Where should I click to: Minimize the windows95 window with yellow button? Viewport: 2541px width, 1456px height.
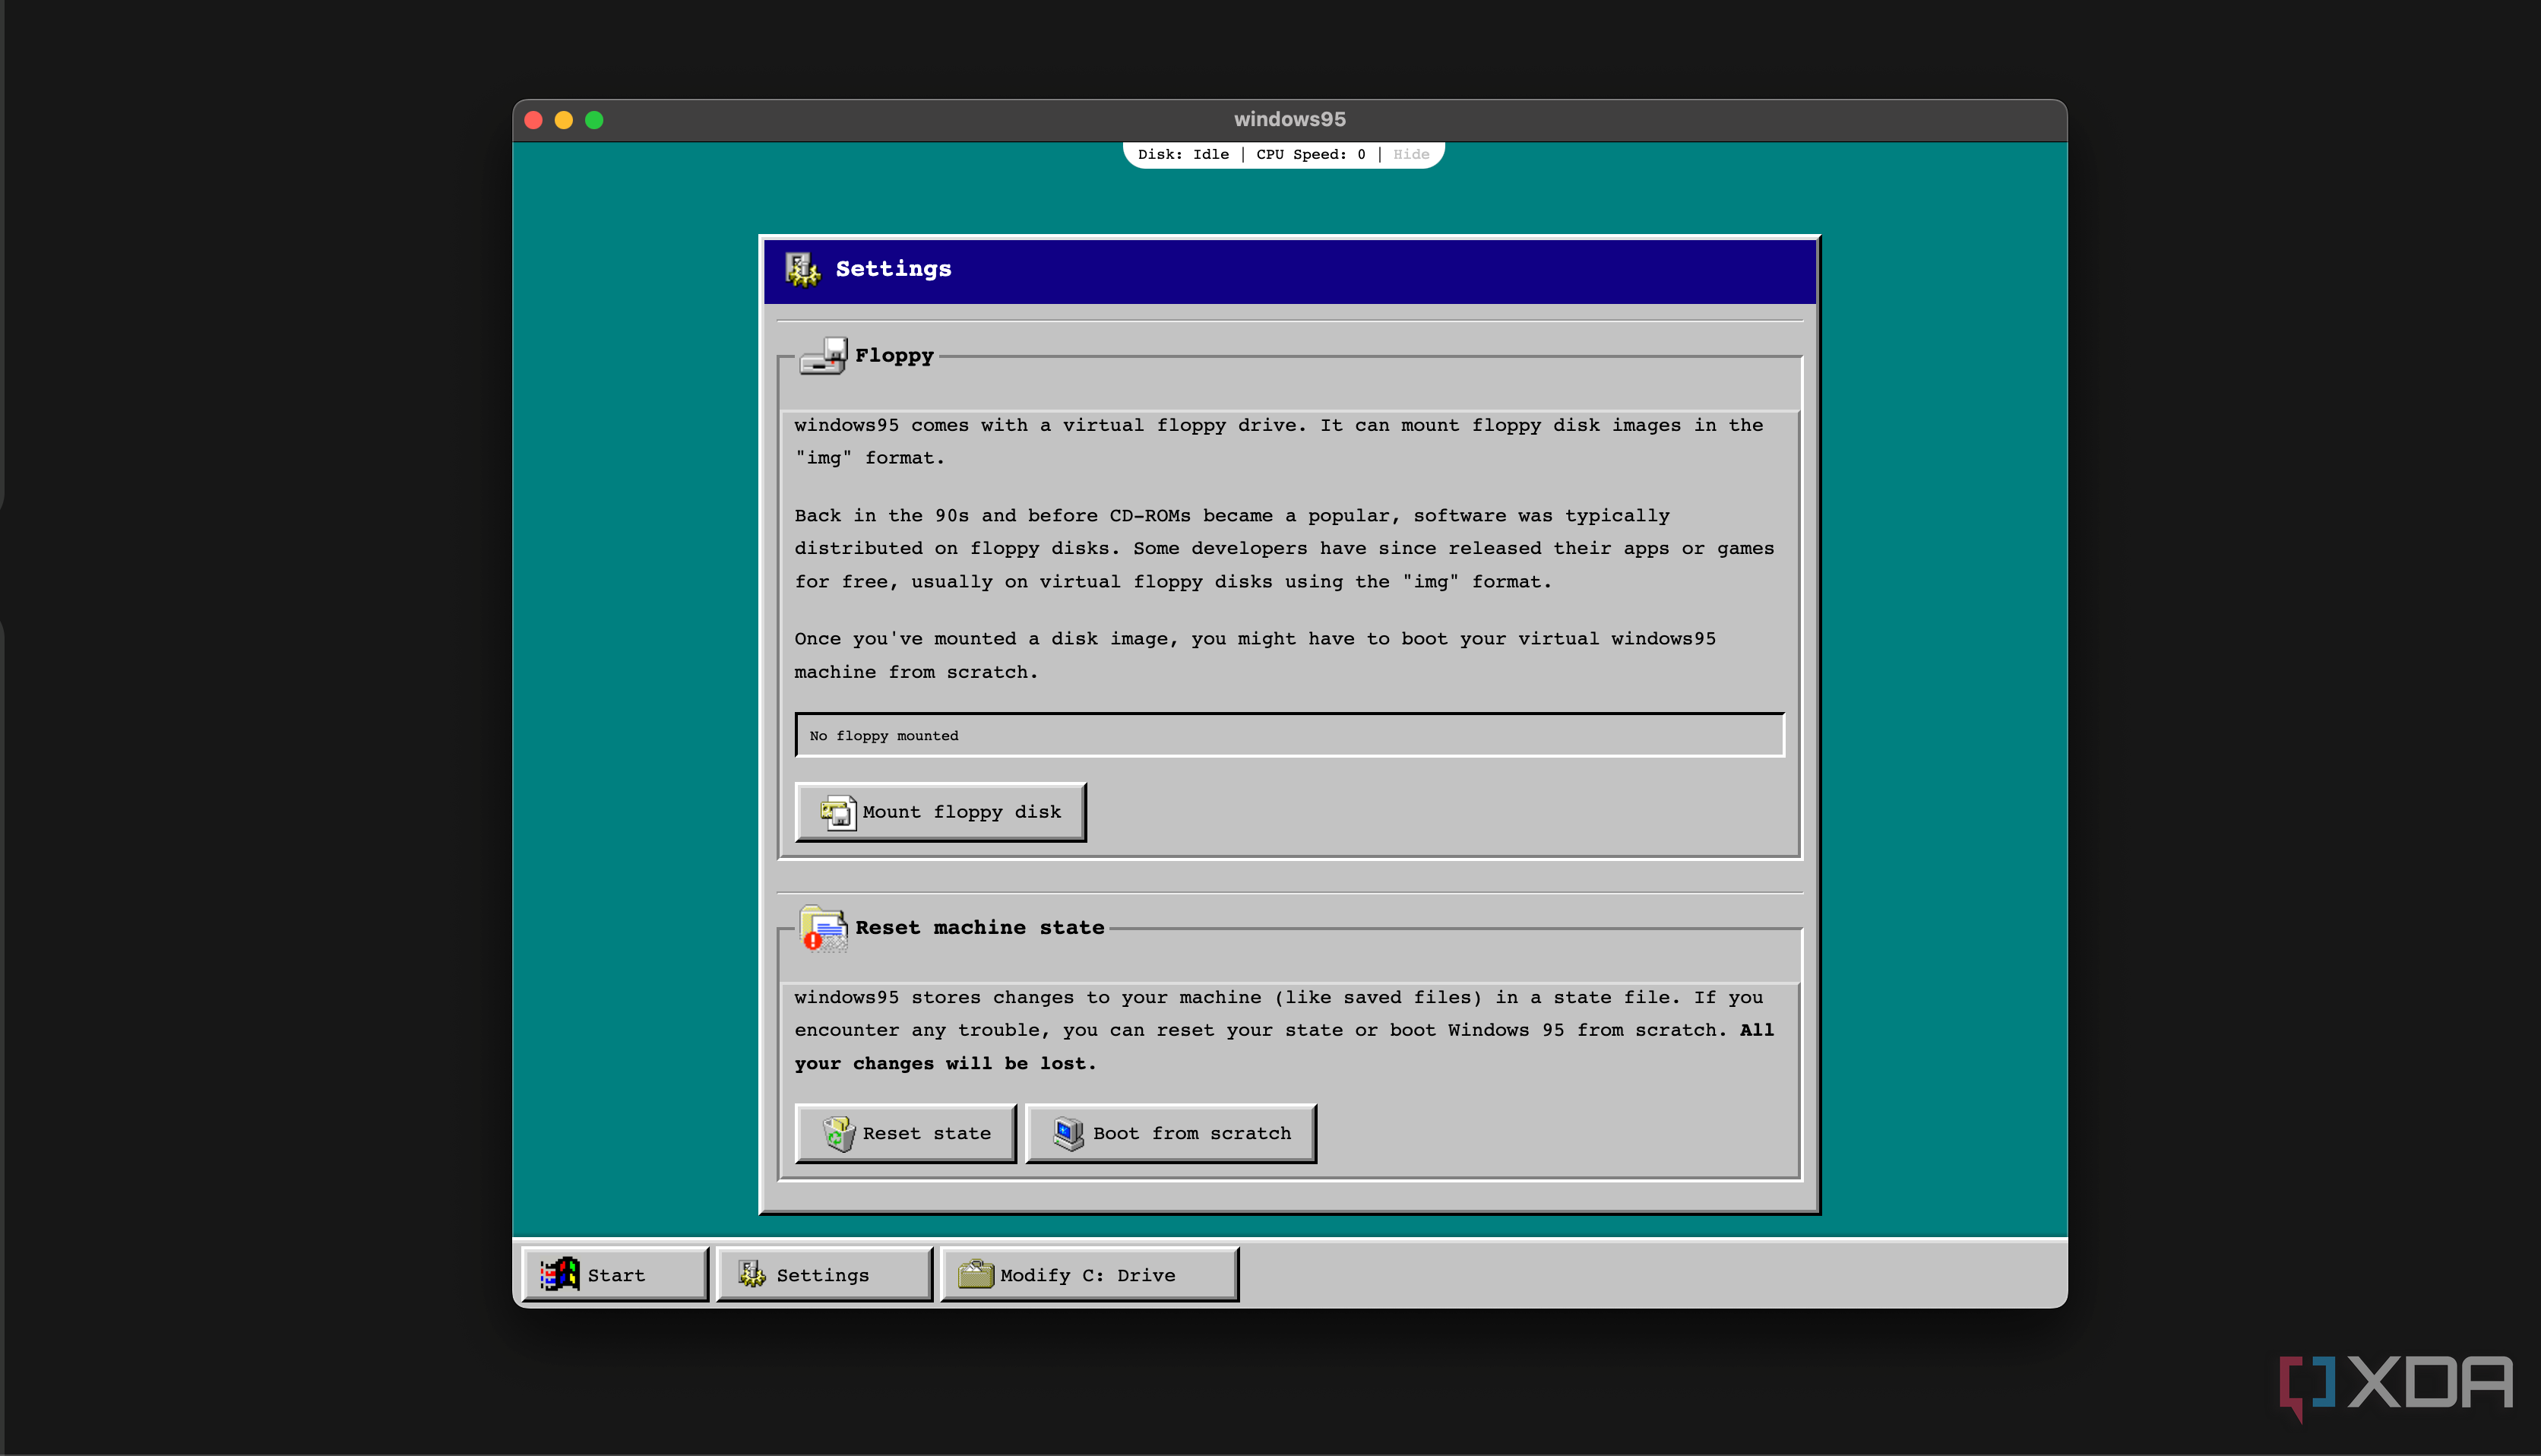tap(564, 120)
